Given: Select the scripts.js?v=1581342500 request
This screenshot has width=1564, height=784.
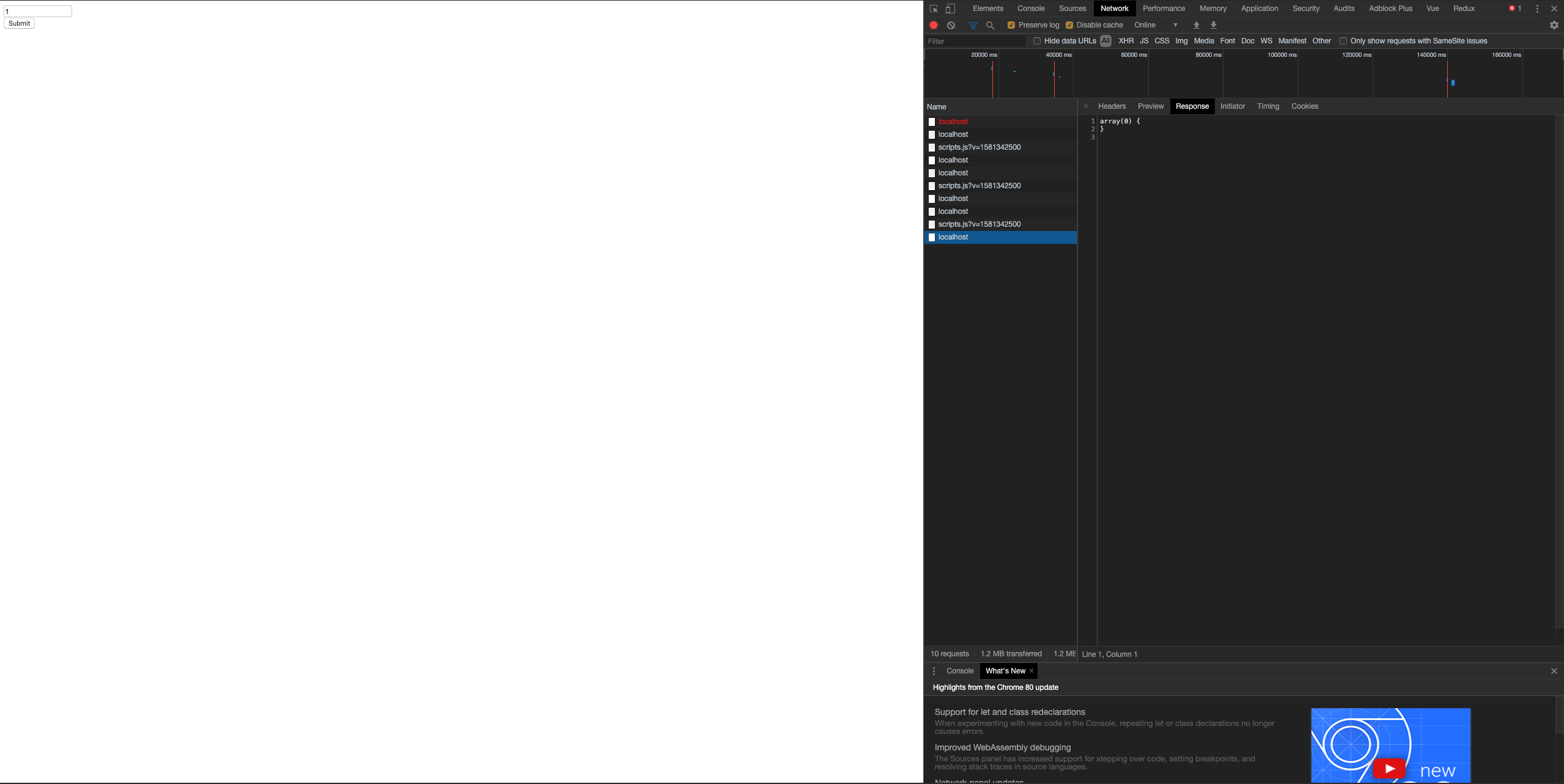Looking at the screenshot, I should pyautogui.click(x=979, y=147).
